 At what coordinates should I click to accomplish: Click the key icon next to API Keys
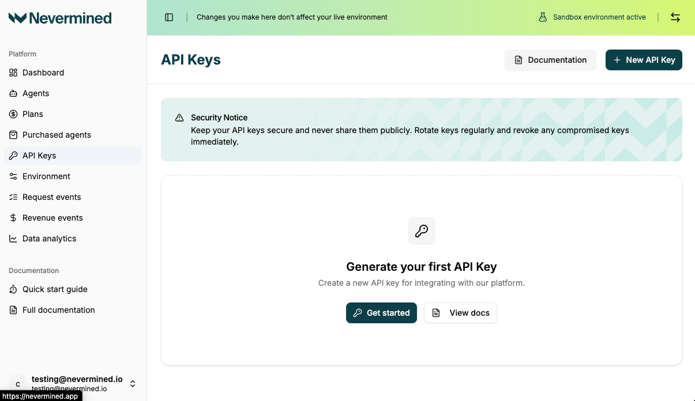point(13,156)
